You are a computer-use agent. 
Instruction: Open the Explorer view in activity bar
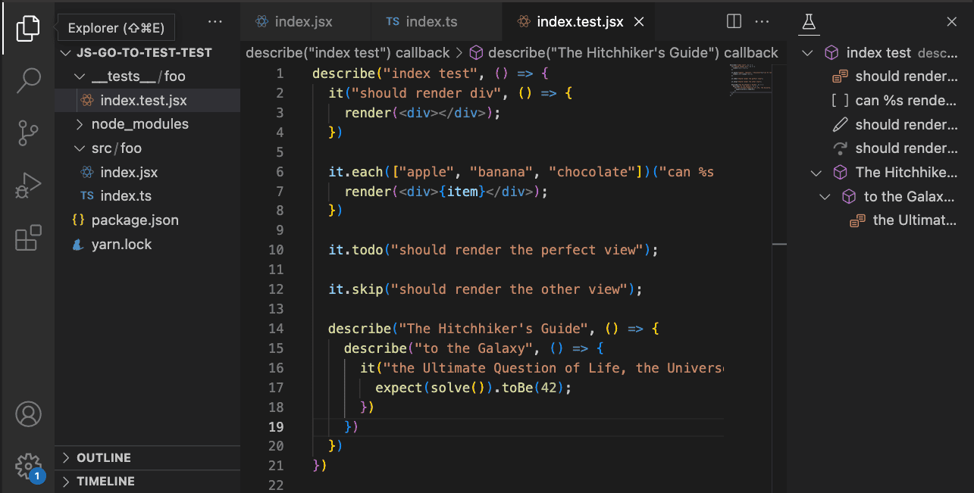click(x=27, y=28)
